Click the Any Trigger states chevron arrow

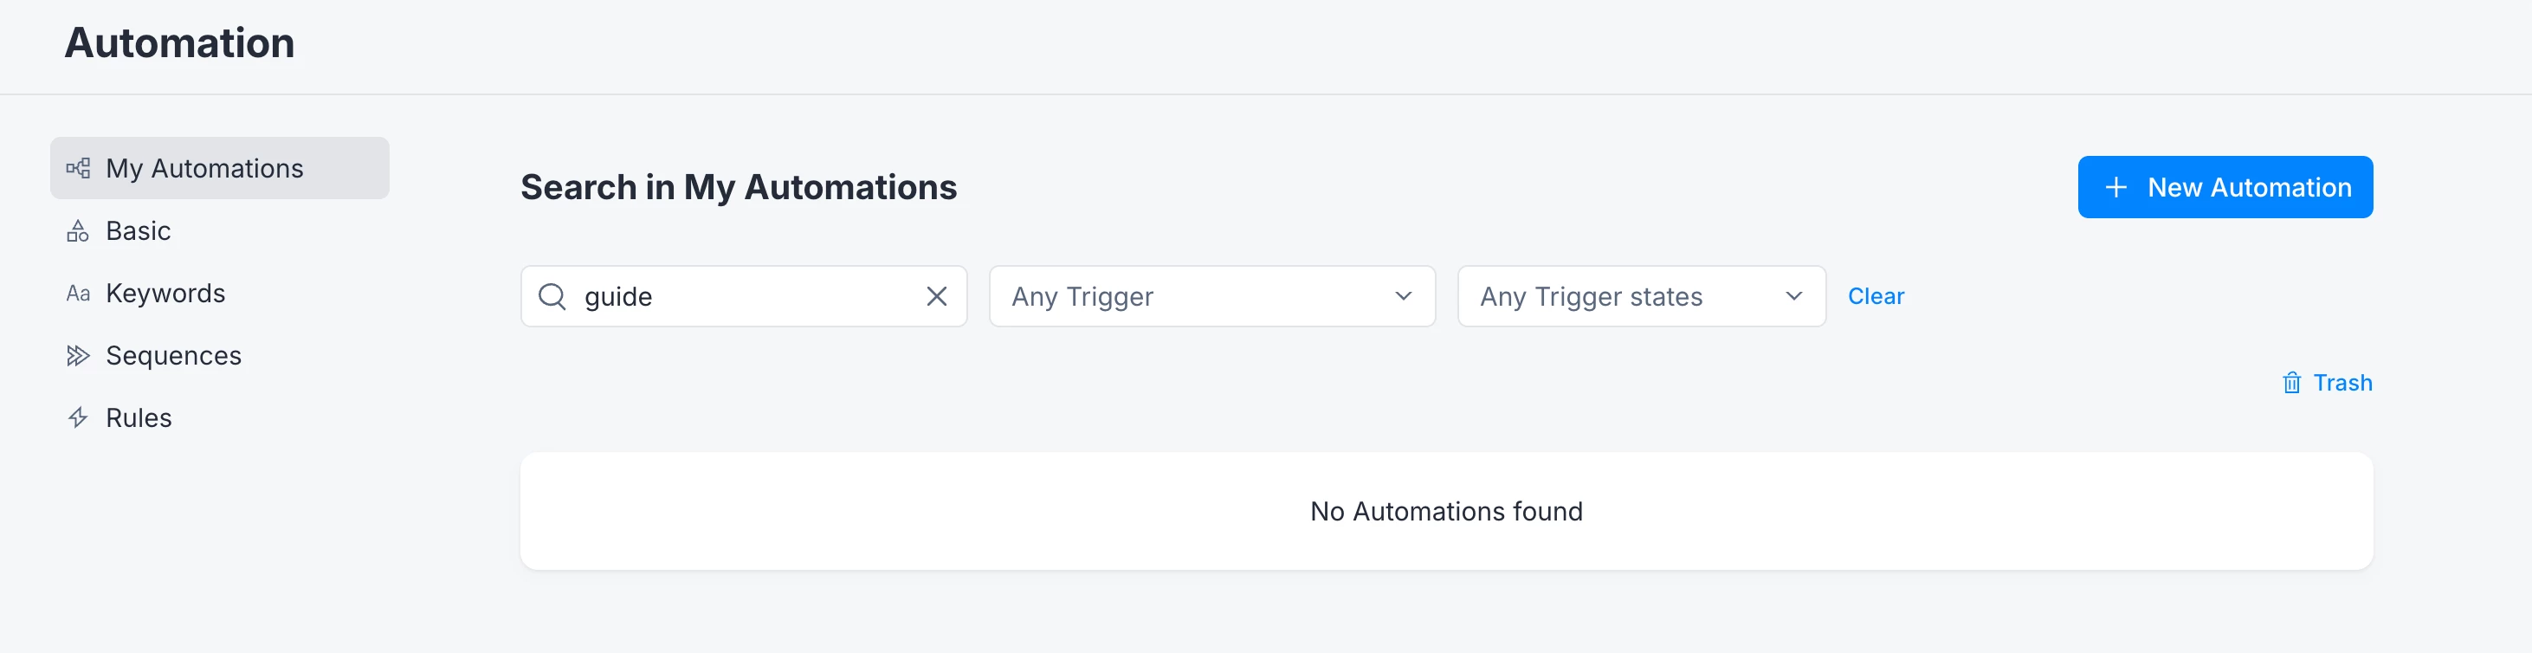click(1792, 296)
